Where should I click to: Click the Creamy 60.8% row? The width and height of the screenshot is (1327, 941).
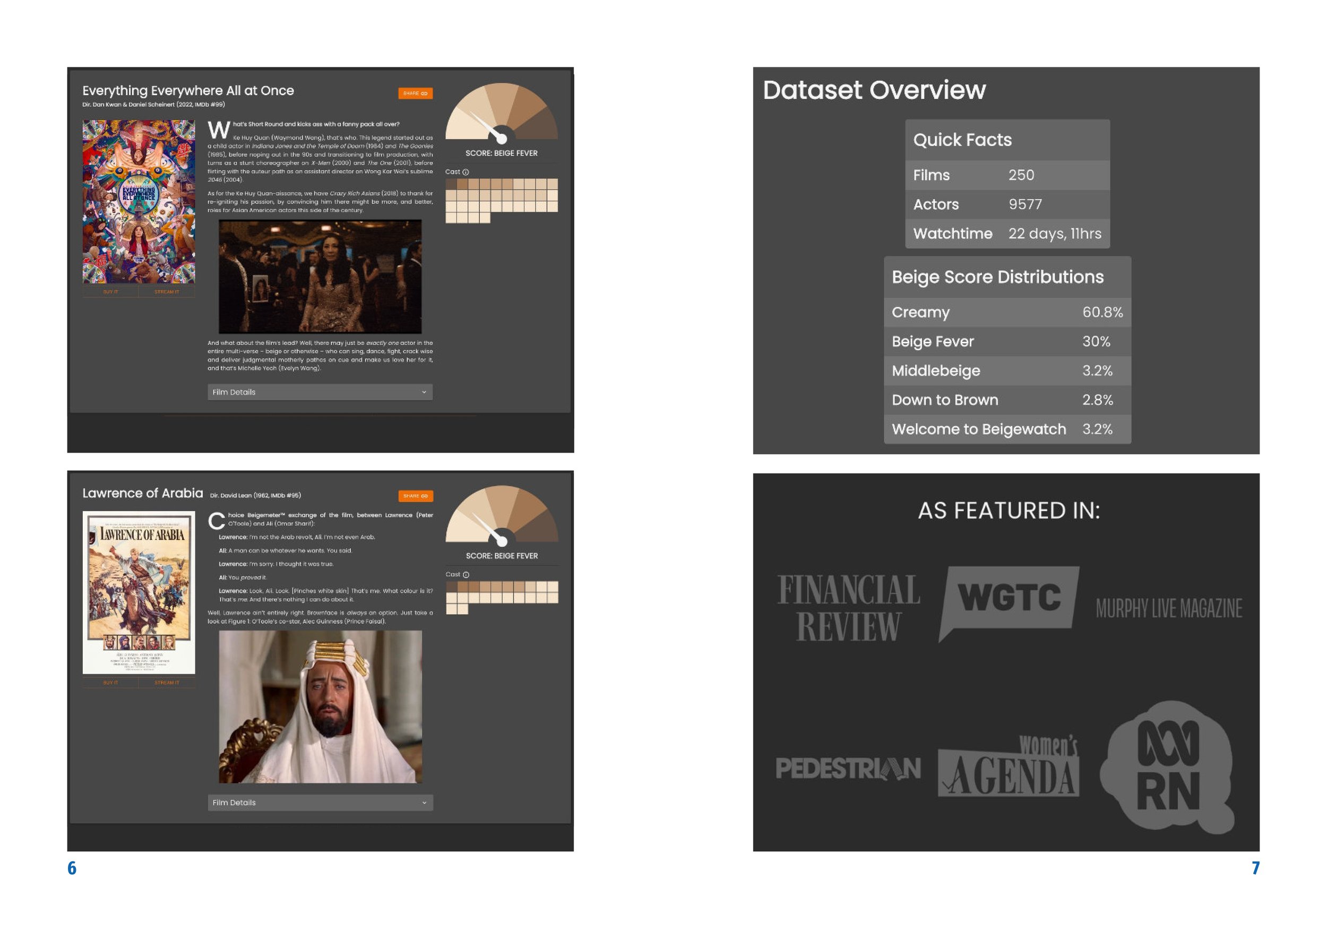[x=1007, y=312]
